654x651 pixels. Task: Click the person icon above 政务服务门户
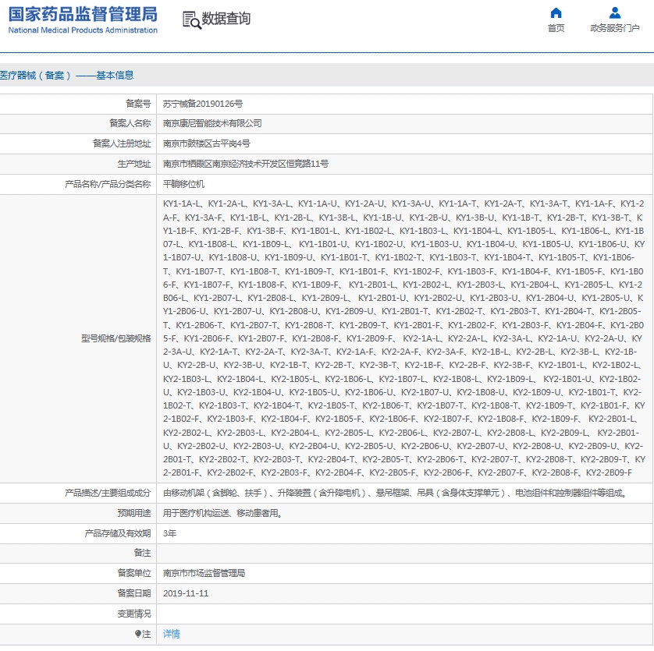613,13
